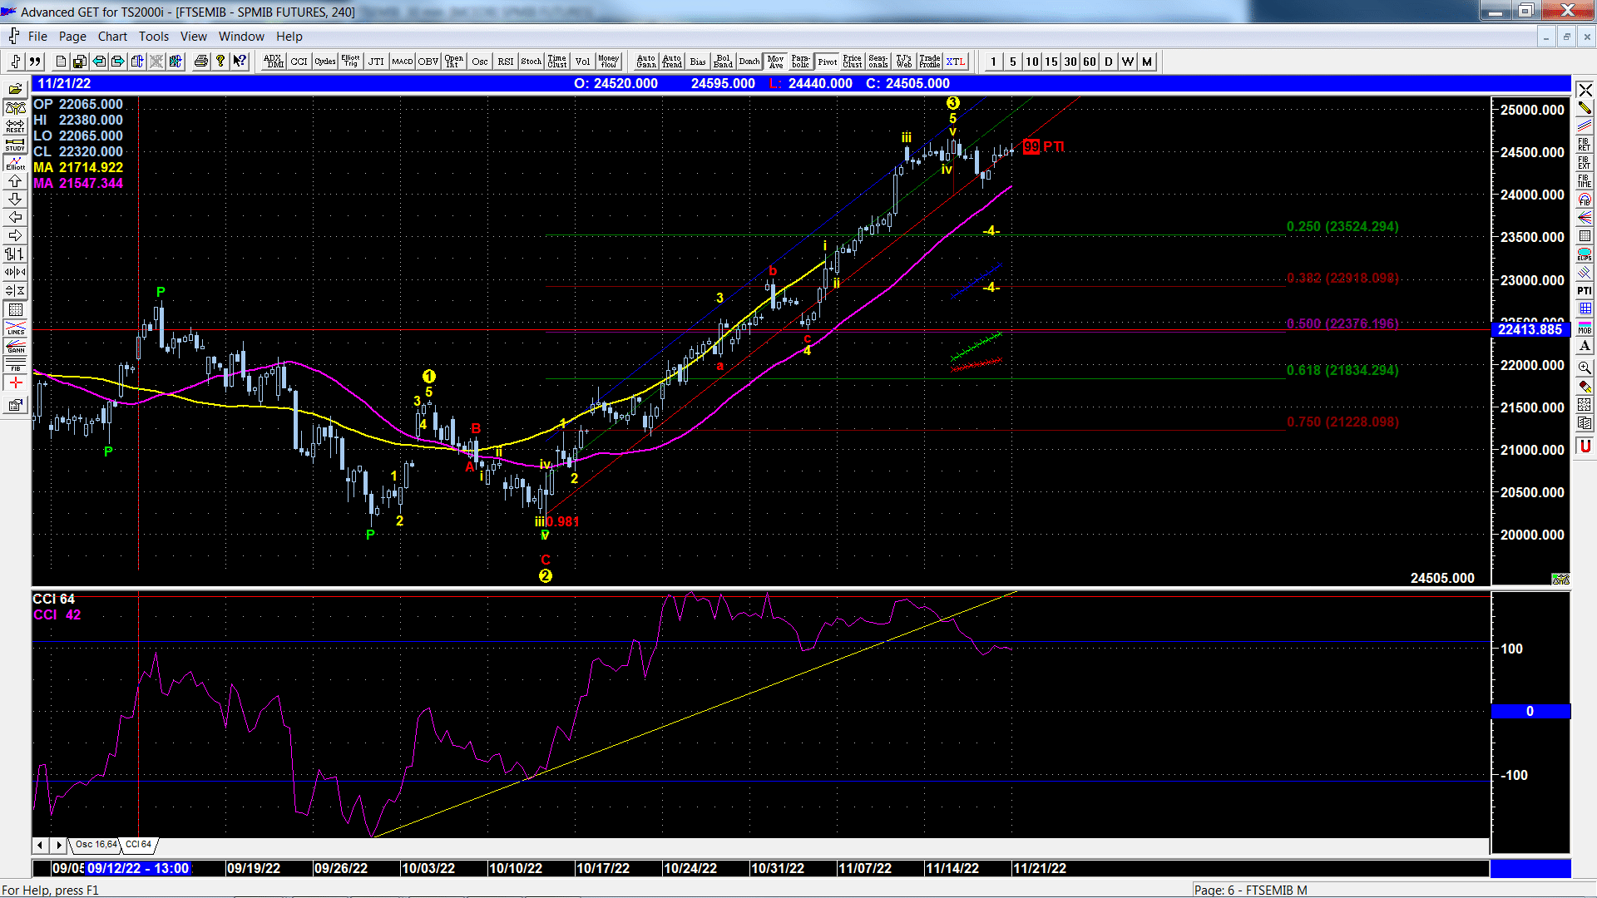Open the Tools menu
This screenshot has height=898, width=1597.
(x=153, y=37)
